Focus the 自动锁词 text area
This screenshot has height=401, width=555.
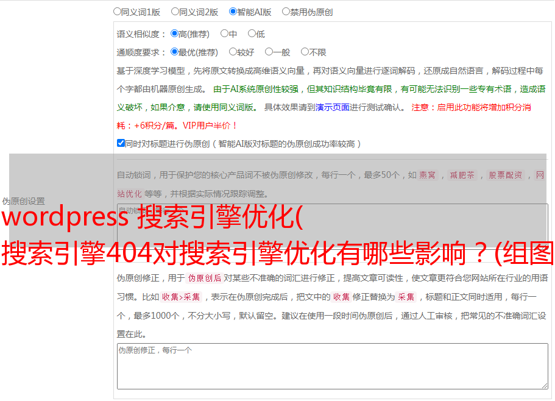[333, 226]
